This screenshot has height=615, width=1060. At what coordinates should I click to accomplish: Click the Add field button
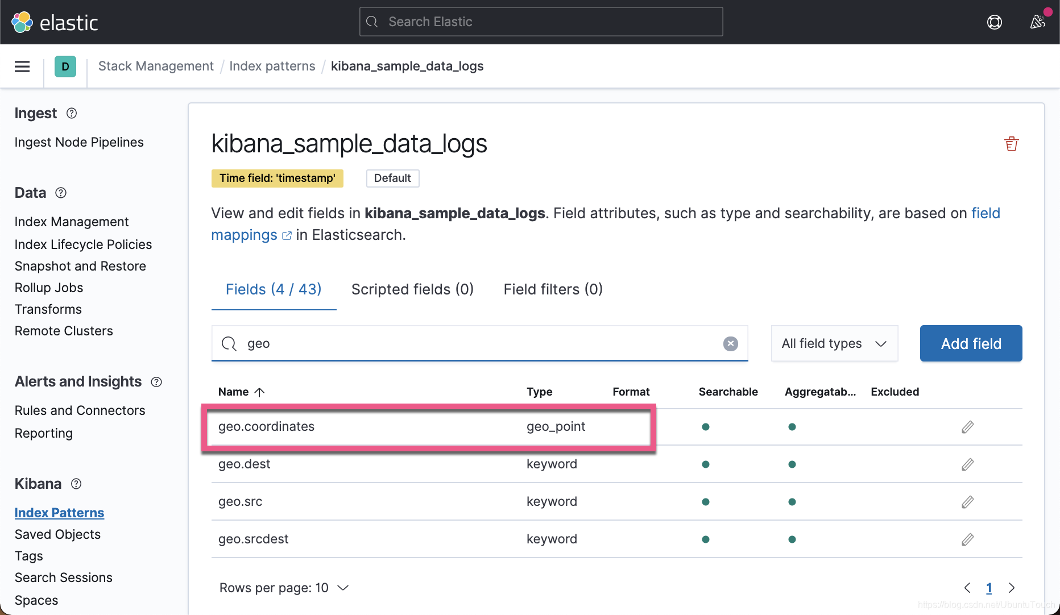coord(970,343)
